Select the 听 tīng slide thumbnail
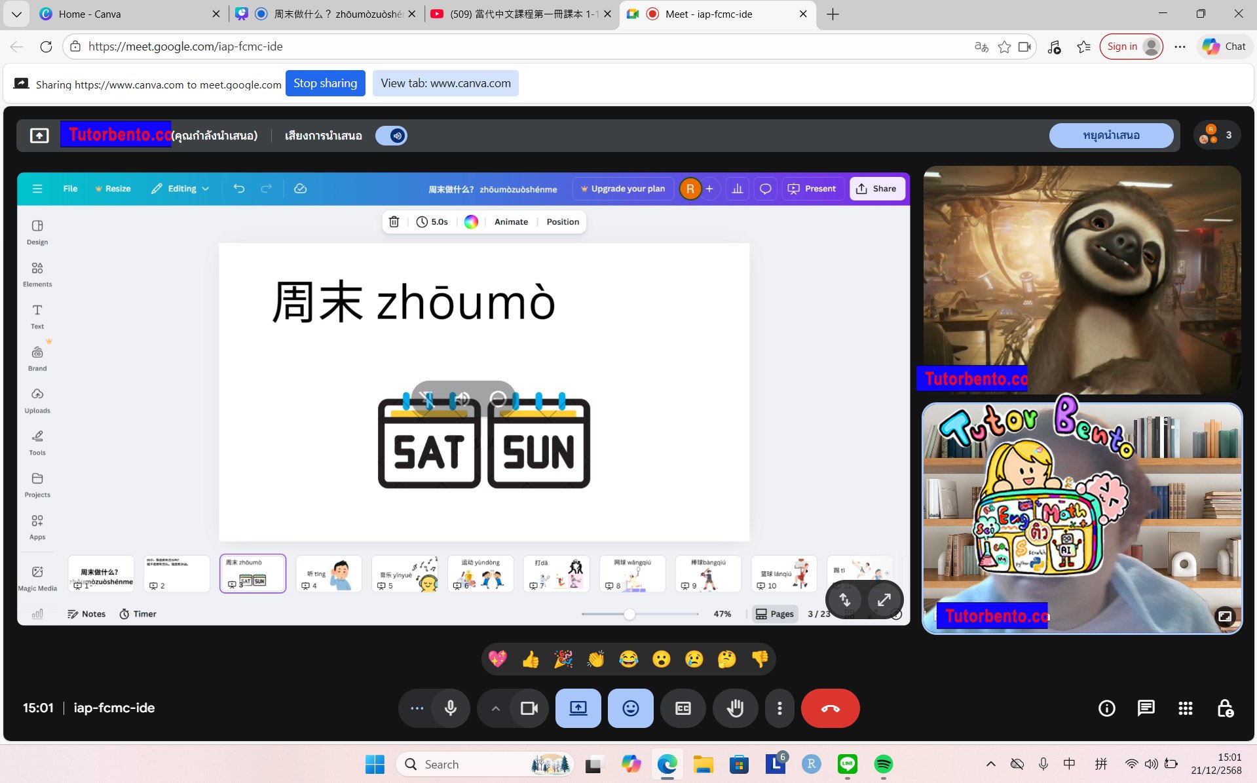This screenshot has height=783, width=1257. (328, 573)
